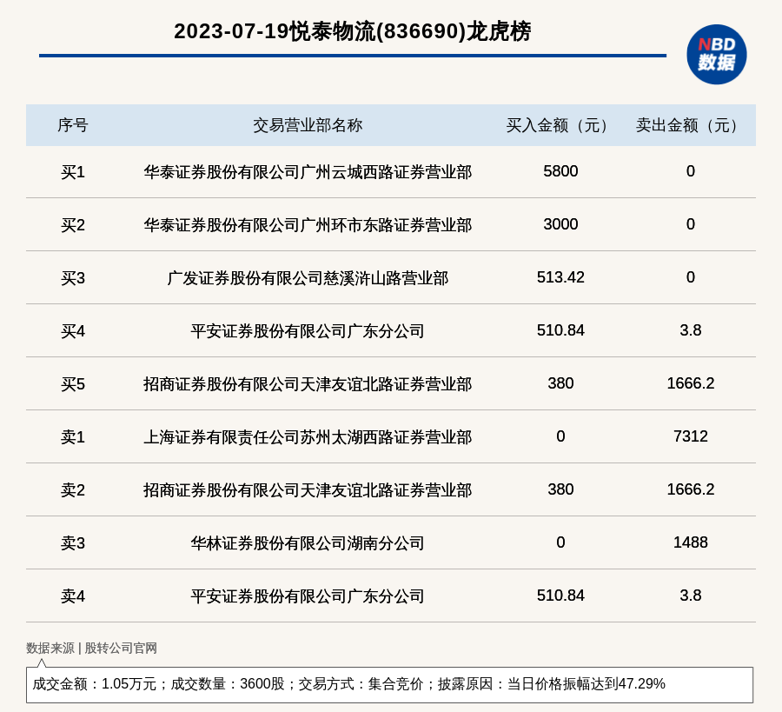Image resolution: width=782 pixels, height=712 pixels.
Task: Select the sell amount 0 in 买3 row
Action: coord(690,277)
